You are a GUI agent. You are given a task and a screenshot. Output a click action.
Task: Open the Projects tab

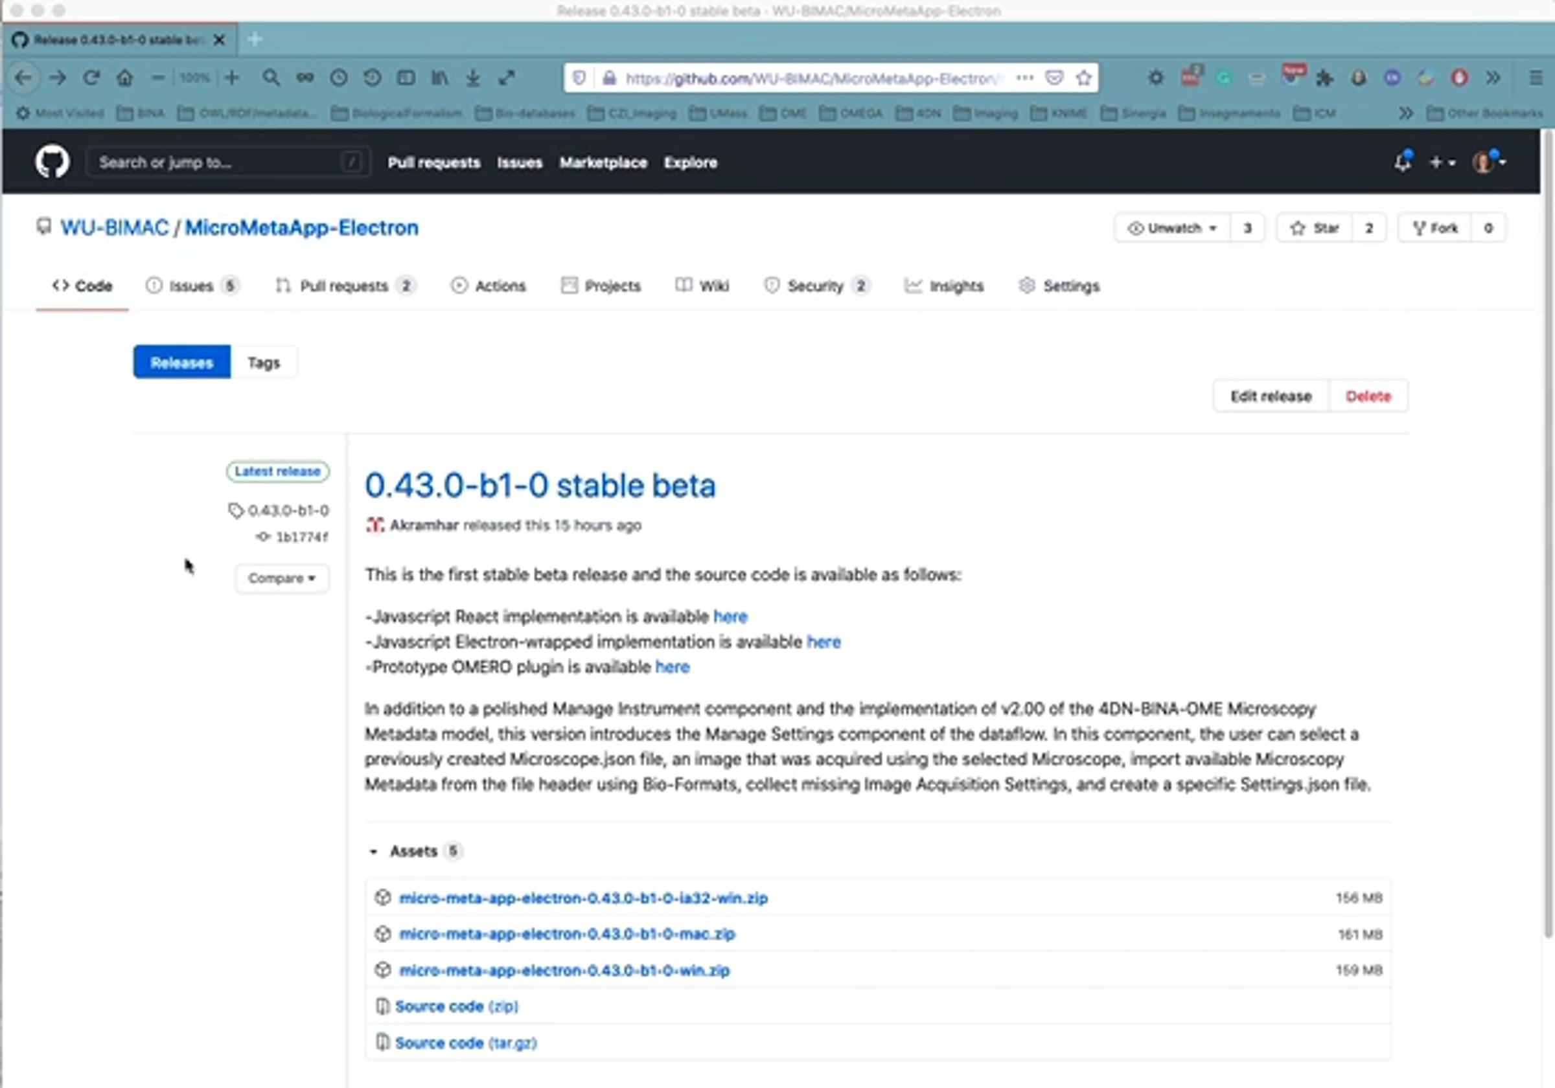pyautogui.click(x=601, y=286)
